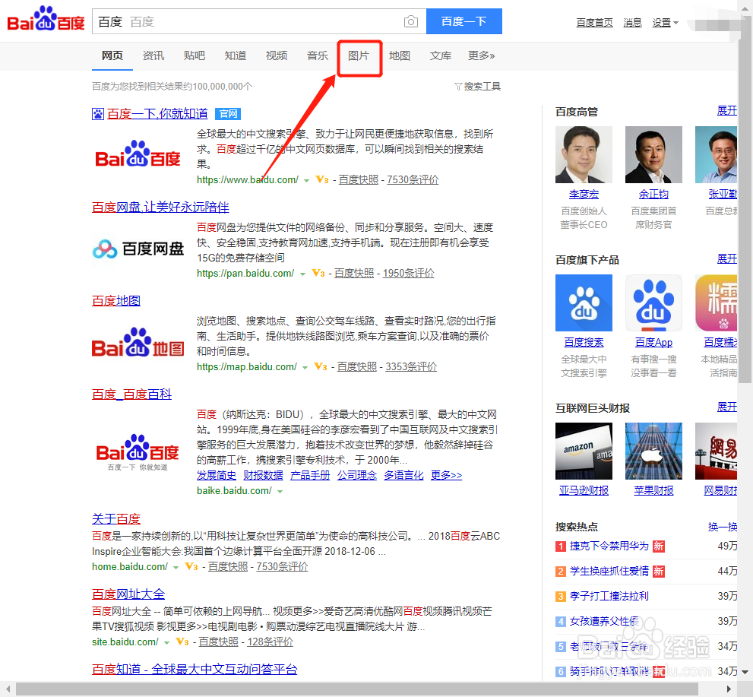Open dropdown arrow after baike.baidu.com URL
Viewport: 753px width, 697px height.
tap(280, 492)
